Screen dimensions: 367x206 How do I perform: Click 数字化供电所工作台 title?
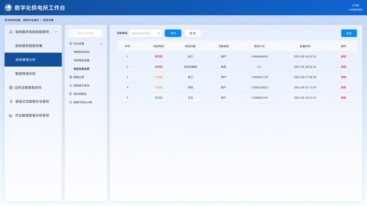coord(40,8)
